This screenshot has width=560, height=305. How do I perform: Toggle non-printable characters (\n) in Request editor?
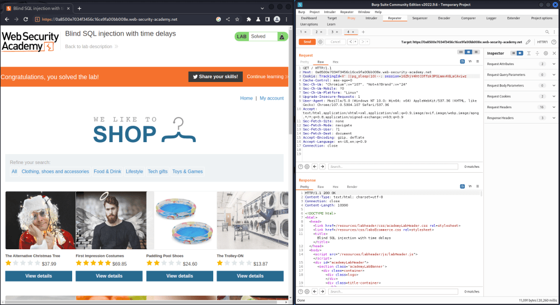[x=469, y=61]
